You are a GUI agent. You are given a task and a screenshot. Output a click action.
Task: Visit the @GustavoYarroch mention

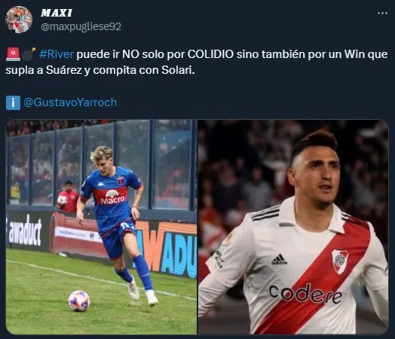(70, 102)
